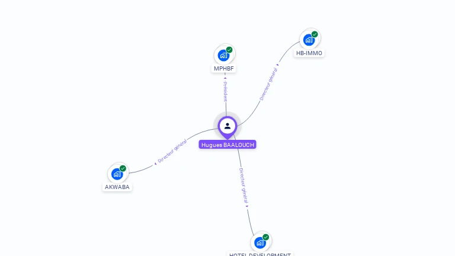Screen dimensions: 455x256
Task: Click green verified checkmark on MPHBF node
Action: 229,50
